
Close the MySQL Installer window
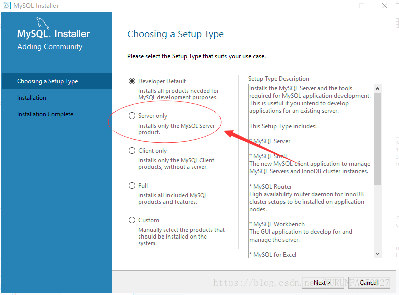coord(385,6)
